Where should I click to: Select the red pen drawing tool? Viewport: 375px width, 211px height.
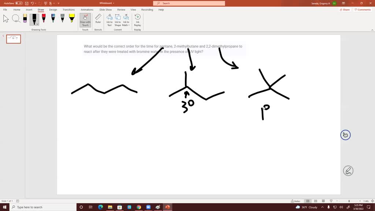(43, 18)
